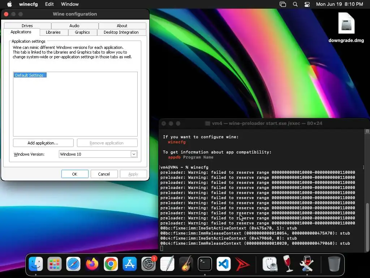370x278 pixels.
Task: Click the Terminal window title bar text
Action: pos(267,123)
